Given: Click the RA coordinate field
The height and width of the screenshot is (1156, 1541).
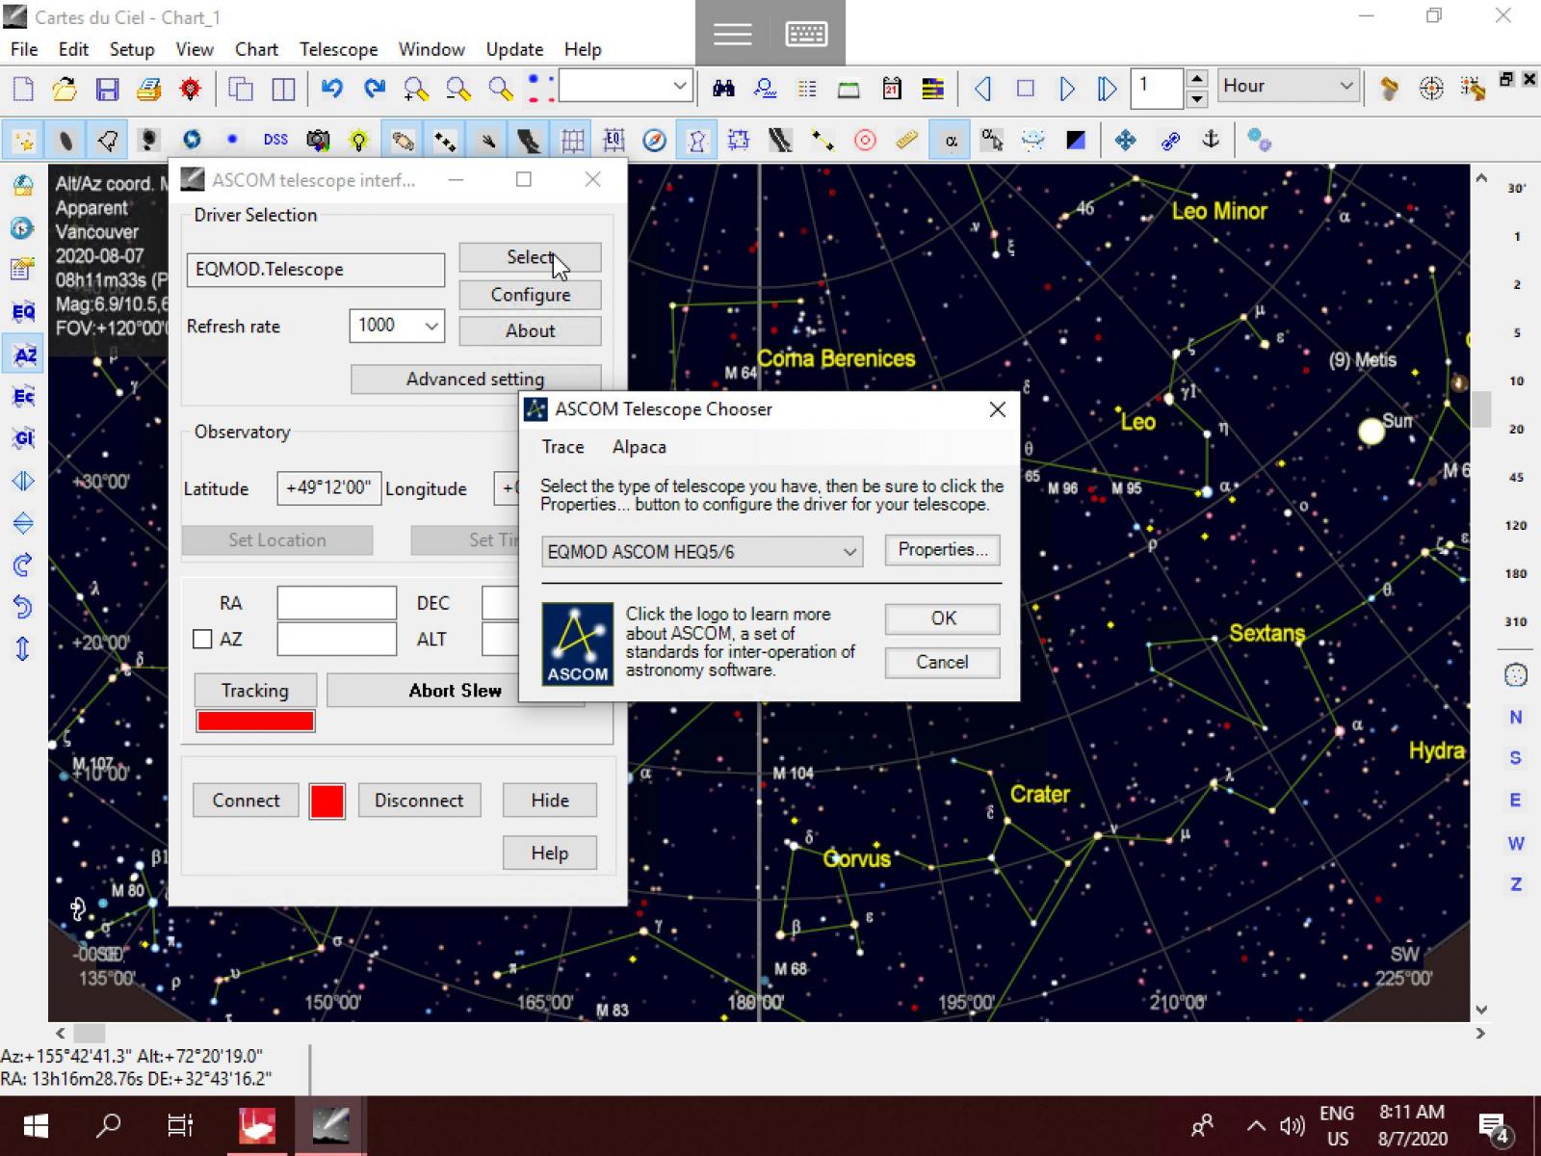Looking at the screenshot, I should [336, 603].
